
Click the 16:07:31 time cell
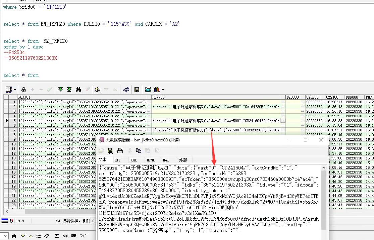point(335,130)
